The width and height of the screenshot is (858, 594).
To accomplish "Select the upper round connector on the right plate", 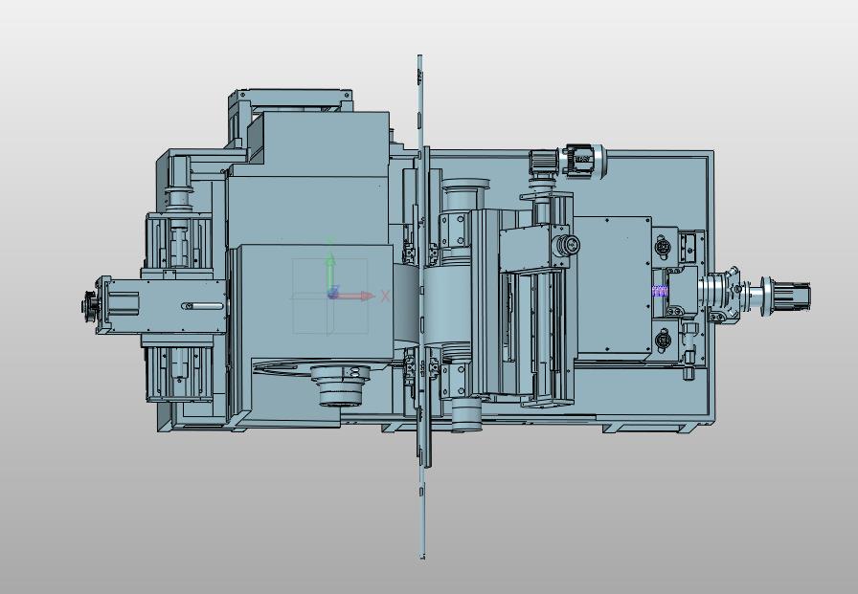I will click(x=664, y=248).
